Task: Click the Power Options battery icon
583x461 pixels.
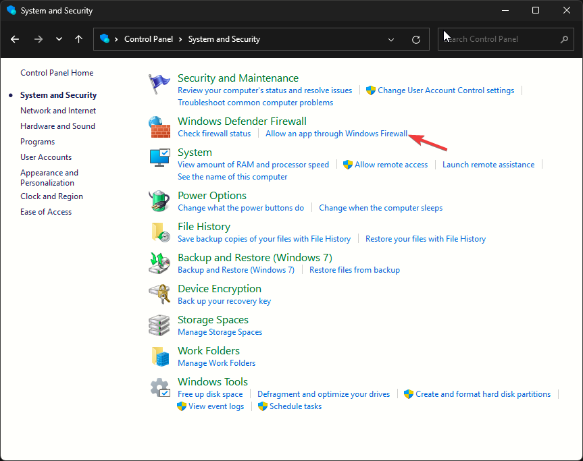Action: (159, 201)
